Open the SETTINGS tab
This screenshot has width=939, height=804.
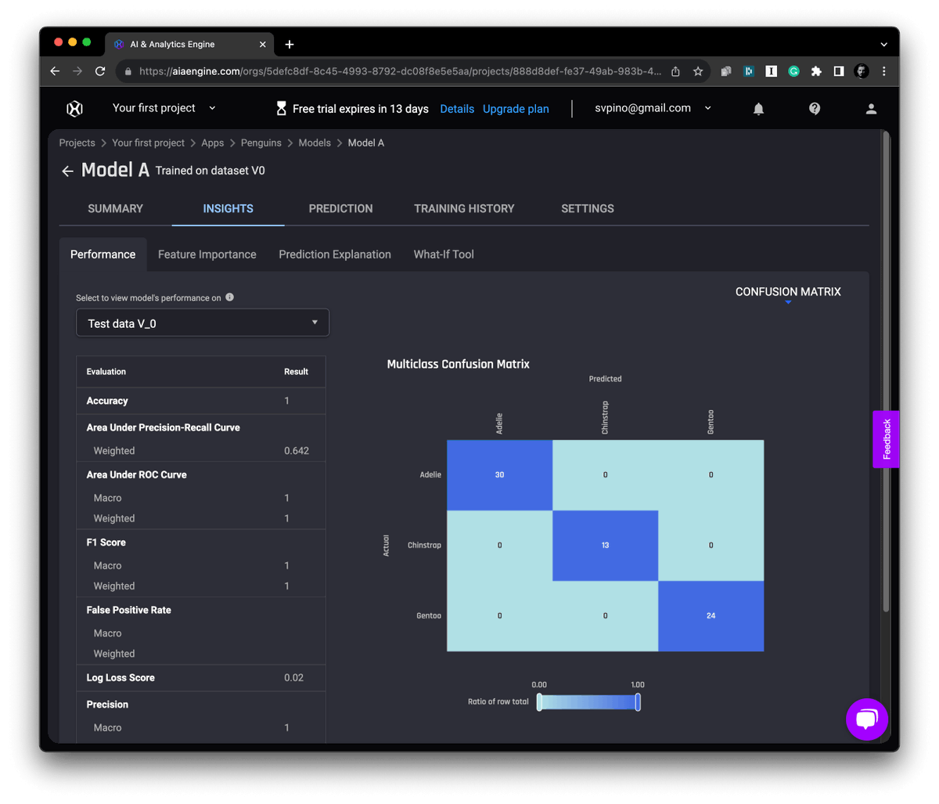(588, 209)
